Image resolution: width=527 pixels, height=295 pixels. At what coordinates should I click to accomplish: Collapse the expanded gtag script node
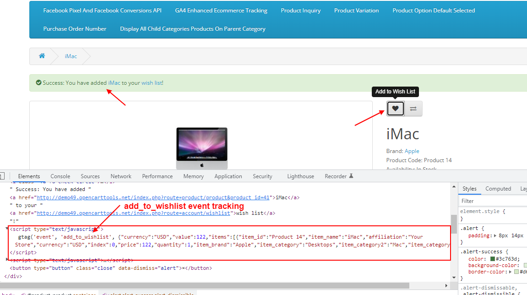click(x=7, y=229)
